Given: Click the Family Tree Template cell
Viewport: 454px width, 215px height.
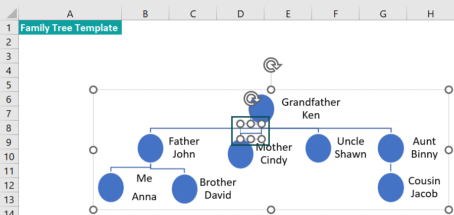Looking at the screenshot, I should click(70, 28).
